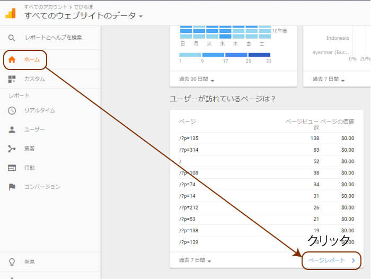Click the ページビュー数 column header
Screen dimensions: 371x279
click(302, 124)
